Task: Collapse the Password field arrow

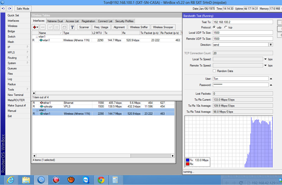Action: (271, 85)
